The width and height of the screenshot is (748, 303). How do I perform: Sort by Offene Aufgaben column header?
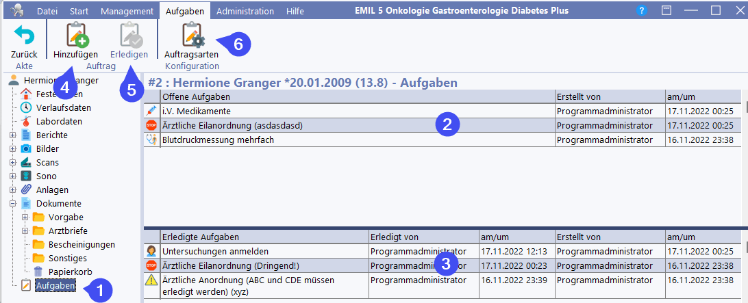(x=356, y=96)
